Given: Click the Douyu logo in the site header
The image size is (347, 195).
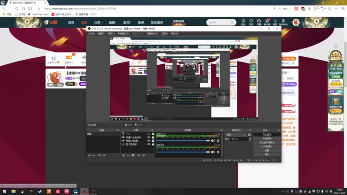Looking at the screenshot, I should tap(51, 23).
